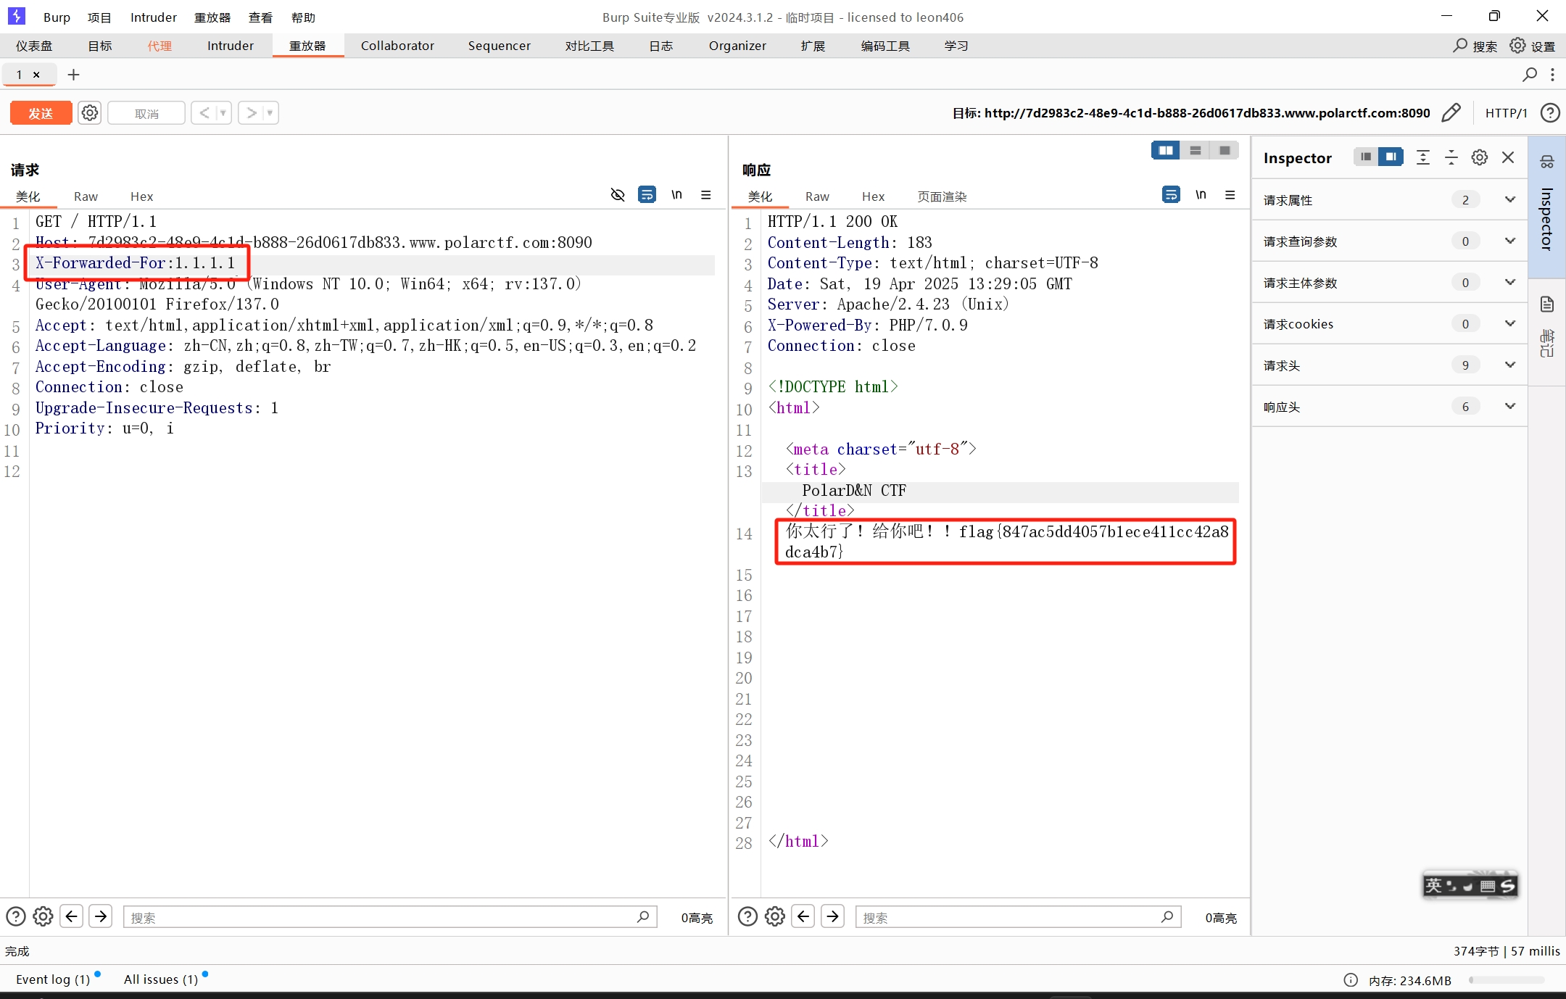Screen dimensions: 1566x999
Task: Click the pencil icon to edit target
Action: [1451, 113]
